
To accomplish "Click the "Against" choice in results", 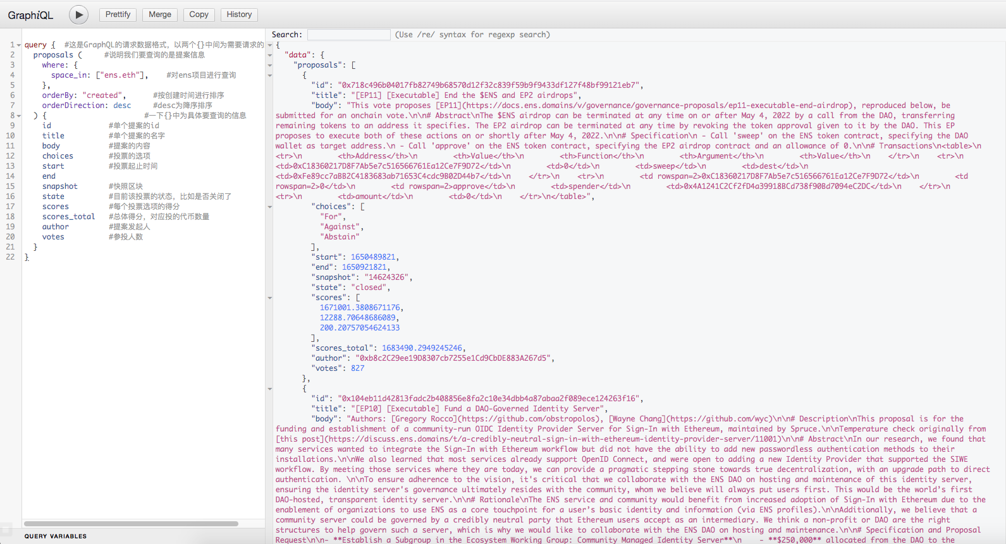I will 340,227.
